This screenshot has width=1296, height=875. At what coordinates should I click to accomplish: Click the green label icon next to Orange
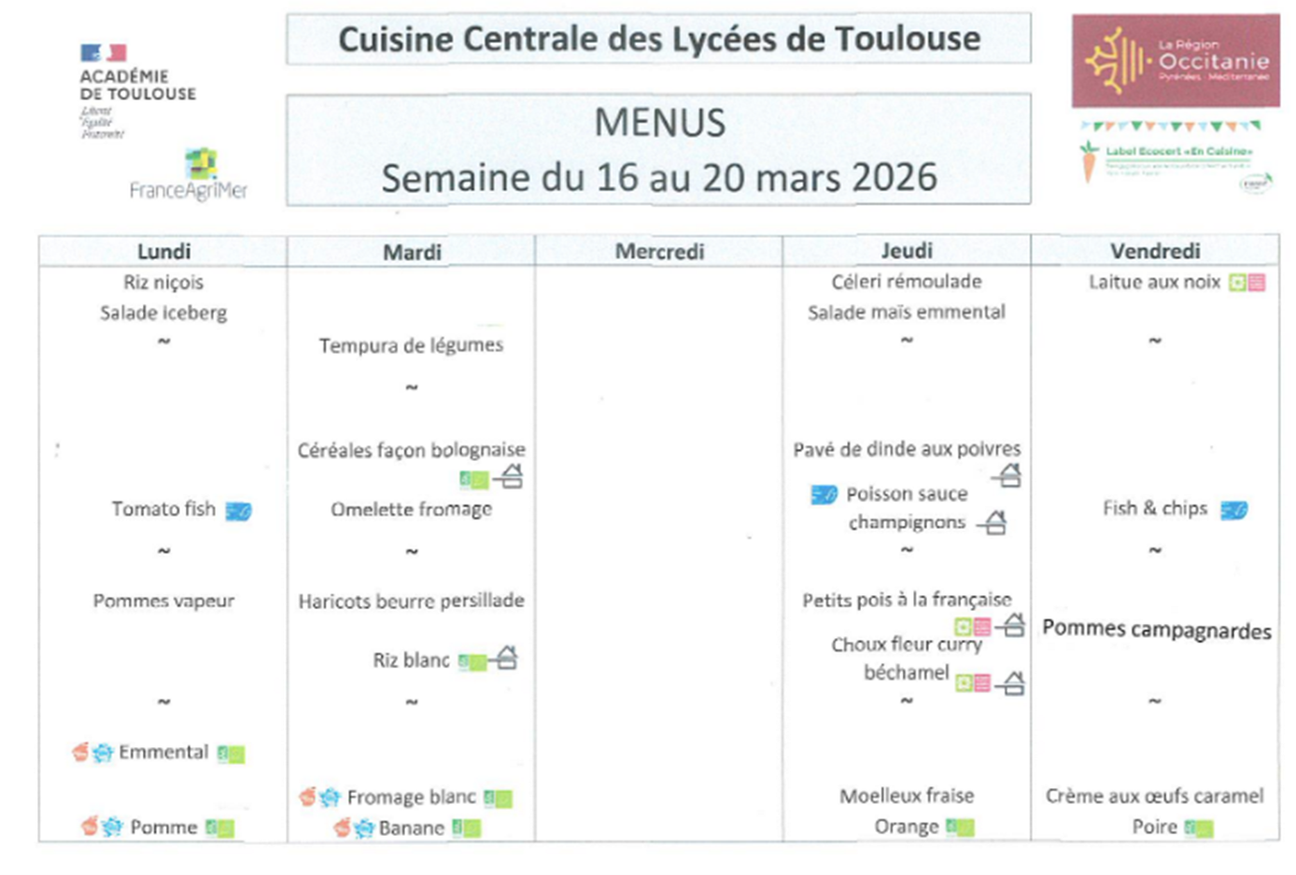[x=959, y=826]
